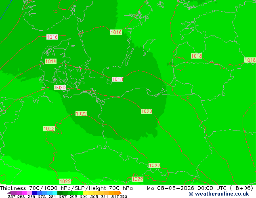The height and width of the screenshot is (198, 256).
Task: Click the legend value 305
Action: pos(94,196)
